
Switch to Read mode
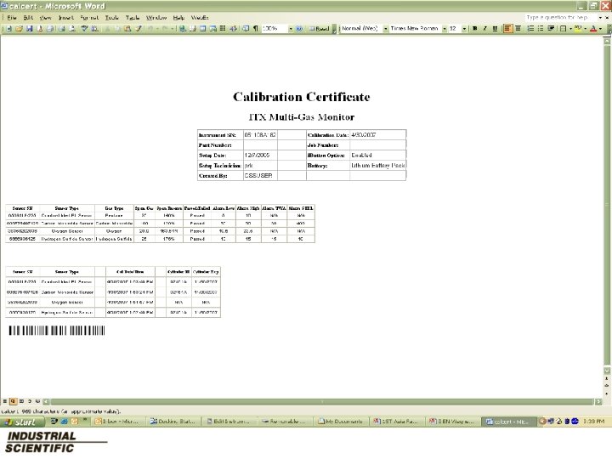click(320, 29)
